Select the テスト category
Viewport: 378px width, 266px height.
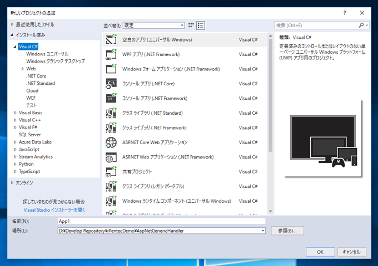tap(31, 105)
